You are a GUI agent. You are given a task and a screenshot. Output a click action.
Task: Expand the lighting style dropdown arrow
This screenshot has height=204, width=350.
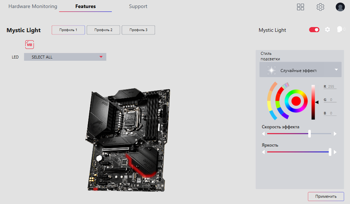coord(336,70)
